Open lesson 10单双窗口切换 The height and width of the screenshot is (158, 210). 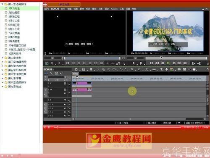[17, 45]
